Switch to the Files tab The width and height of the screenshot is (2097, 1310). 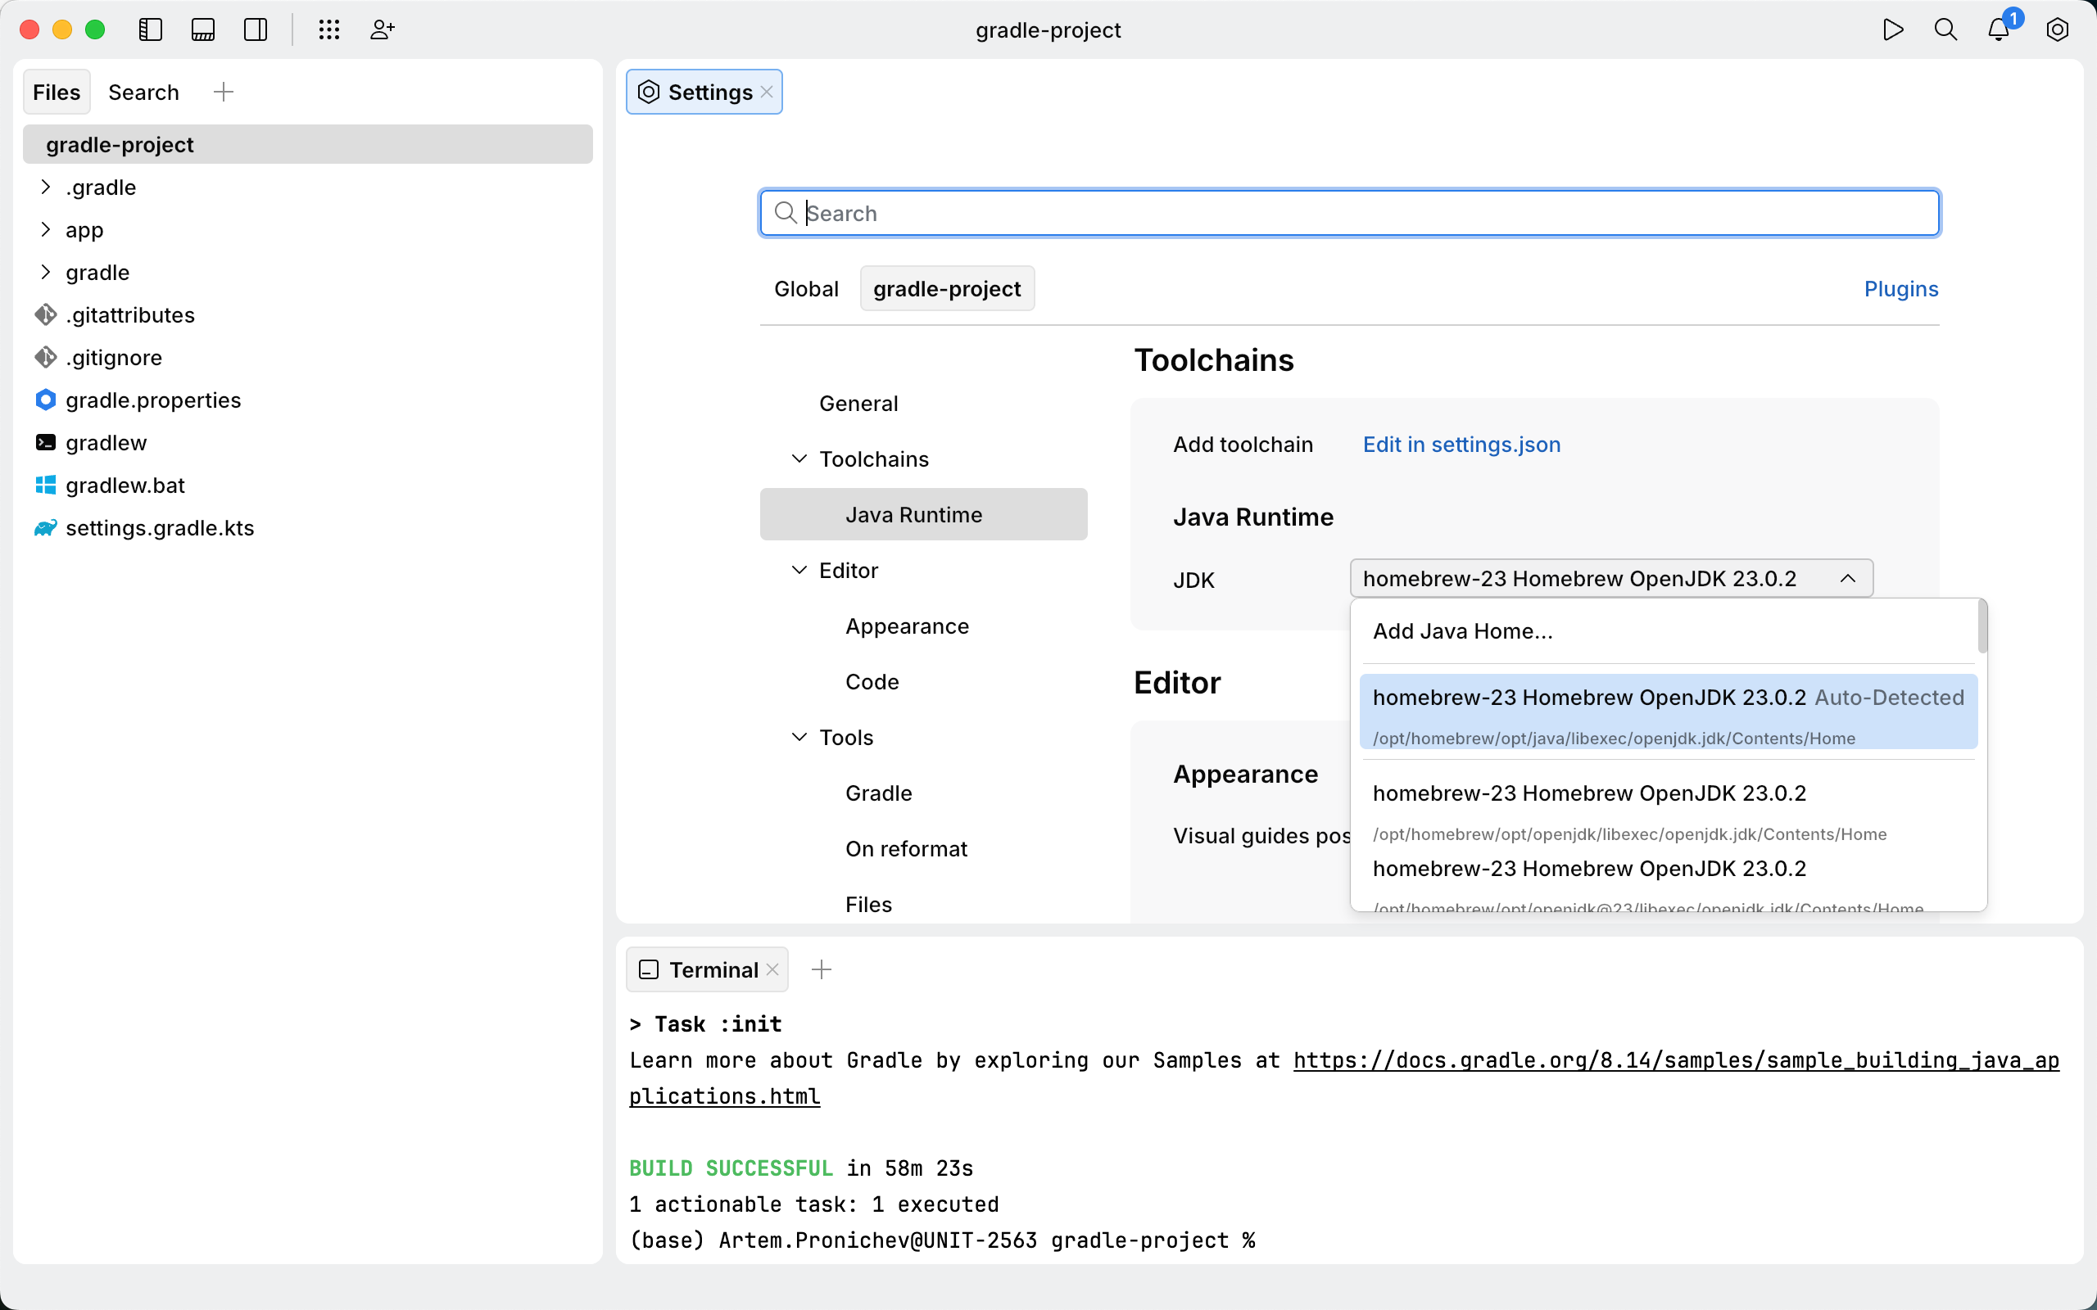(57, 92)
